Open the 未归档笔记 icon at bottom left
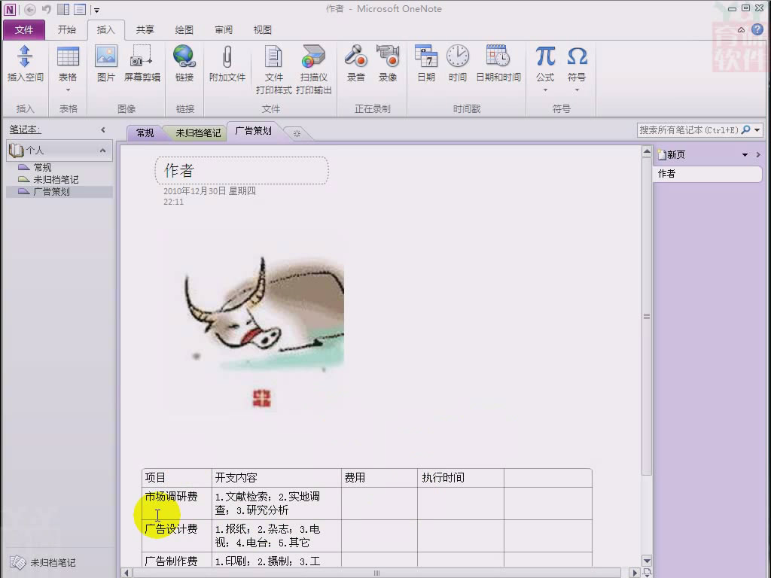The width and height of the screenshot is (771, 578). point(18,562)
